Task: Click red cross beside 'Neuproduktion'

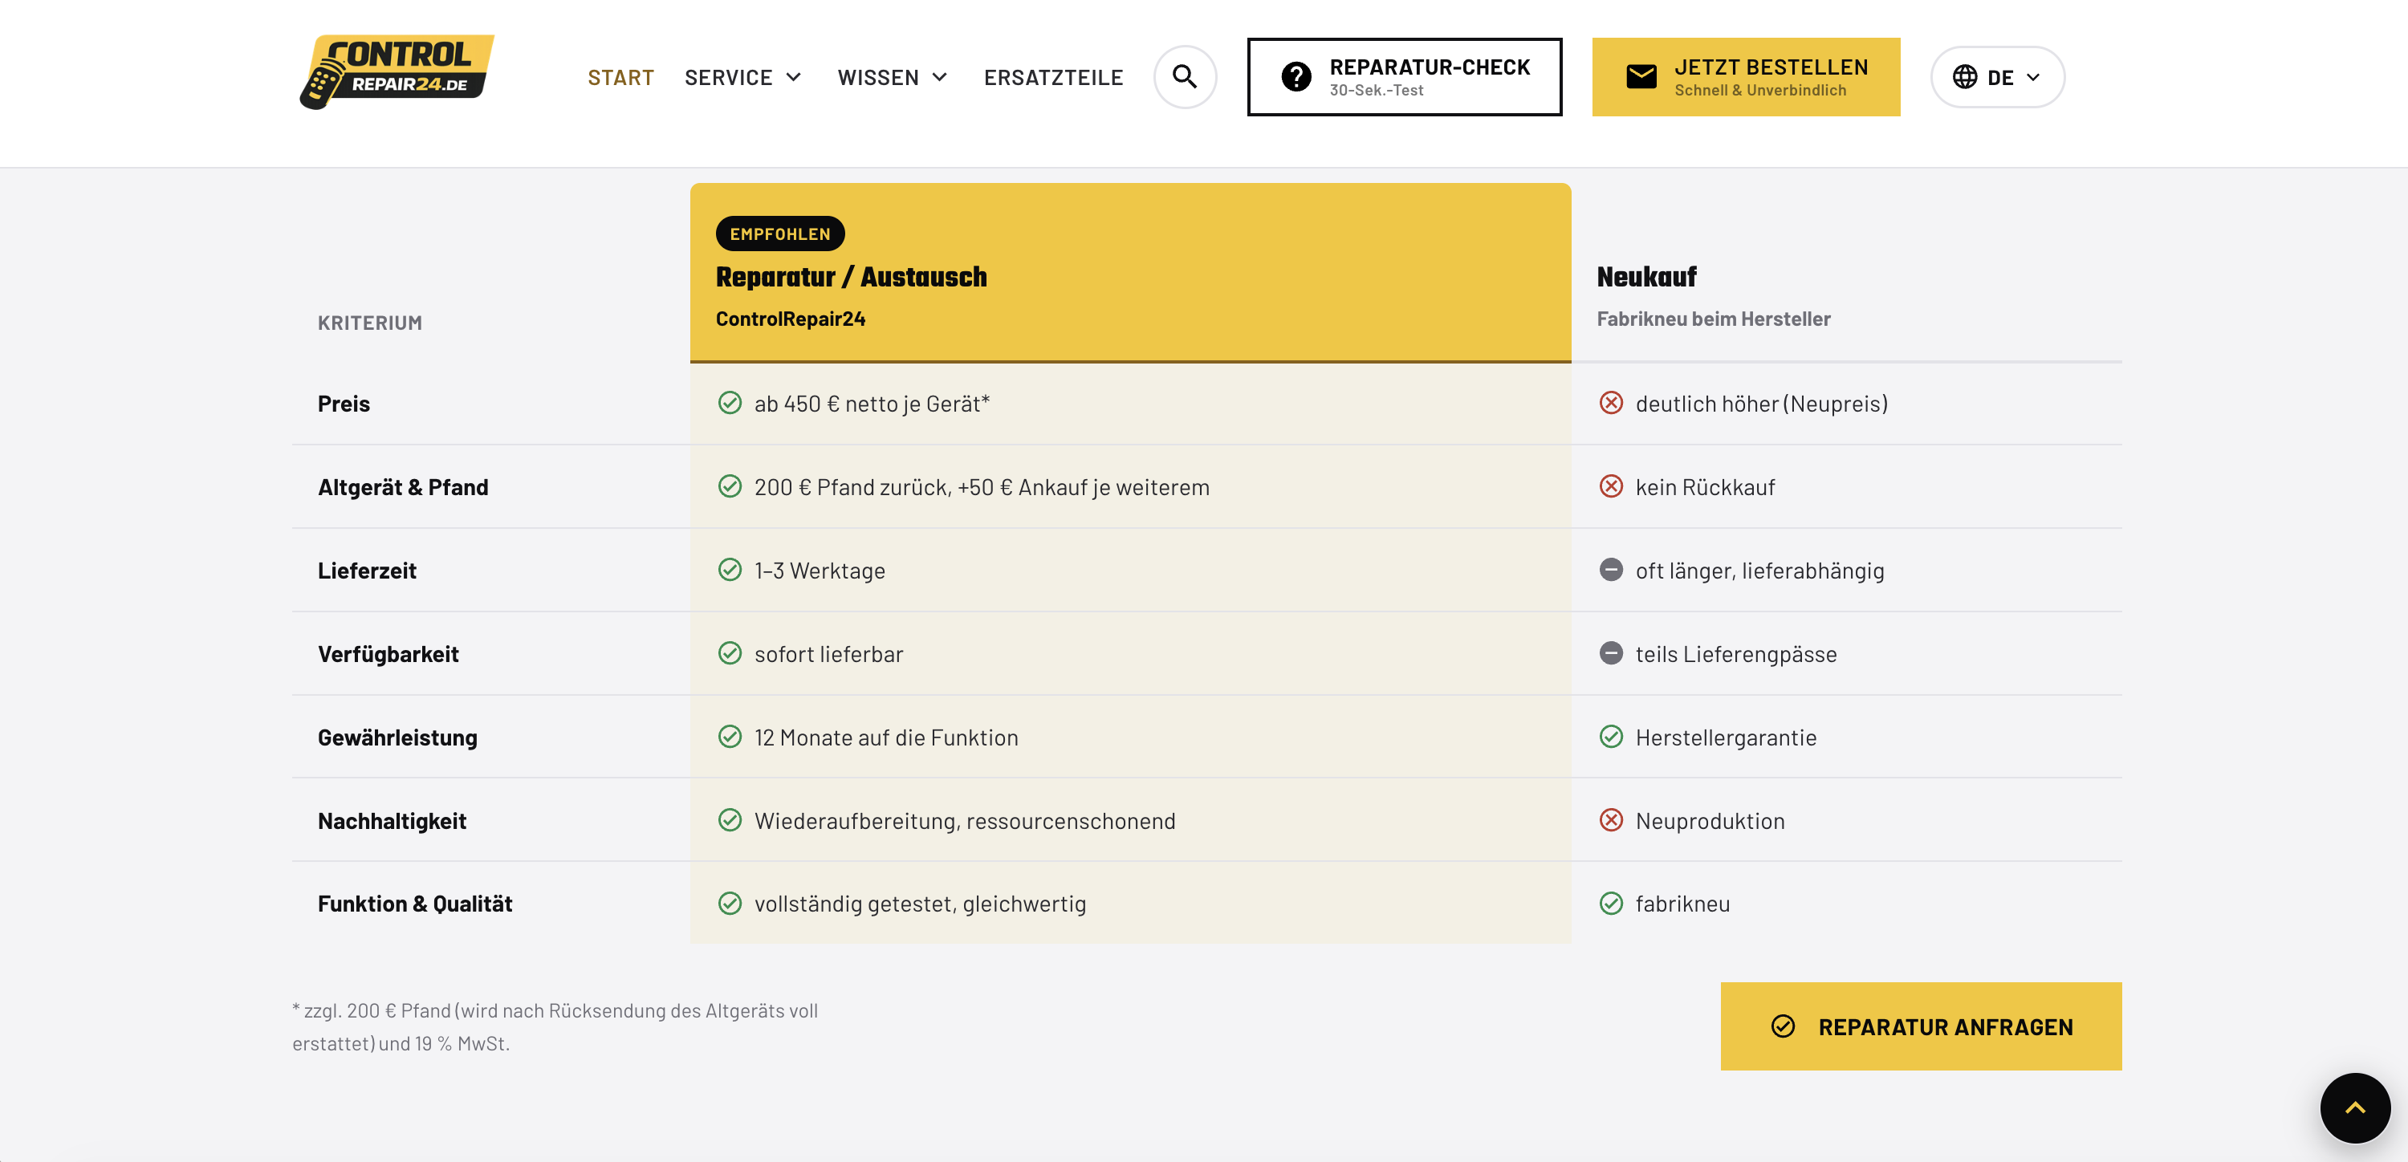Action: pyautogui.click(x=1611, y=820)
